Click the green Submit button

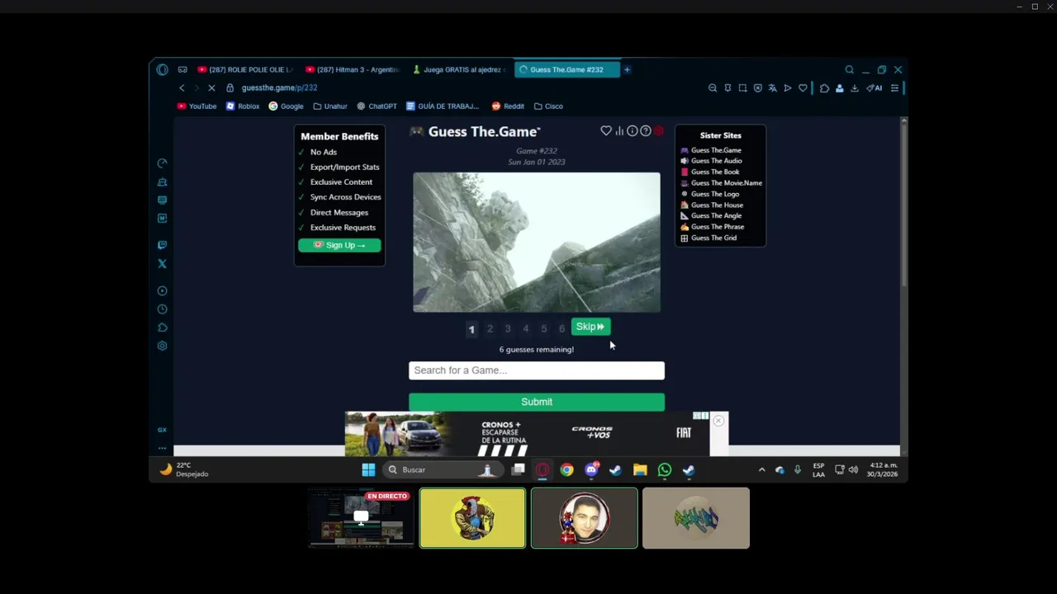(x=537, y=402)
